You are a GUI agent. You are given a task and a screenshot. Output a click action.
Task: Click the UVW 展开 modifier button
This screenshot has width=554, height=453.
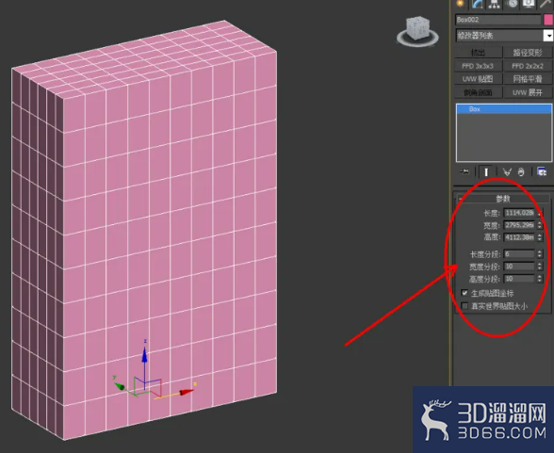[x=528, y=92]
